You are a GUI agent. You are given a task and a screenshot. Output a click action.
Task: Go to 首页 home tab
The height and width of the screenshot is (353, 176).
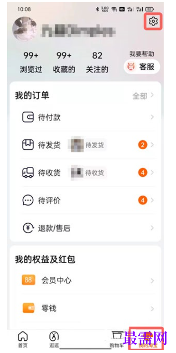[x=23, y=339]
